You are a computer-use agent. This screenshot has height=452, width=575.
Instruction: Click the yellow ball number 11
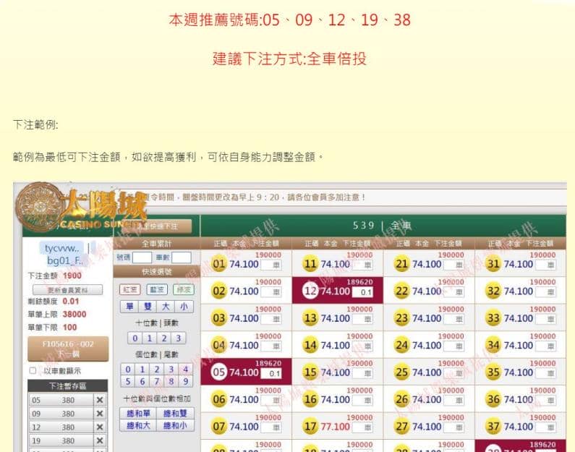coord(310,264)
